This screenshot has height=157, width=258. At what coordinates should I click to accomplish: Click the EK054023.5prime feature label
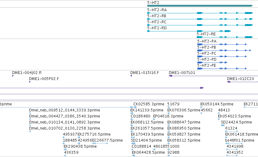pos(234,116)
